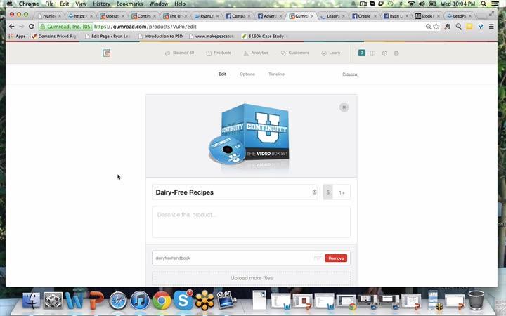Click the small icon inside the name field
The width and height of the screenshot is (506, 316).
314,192
